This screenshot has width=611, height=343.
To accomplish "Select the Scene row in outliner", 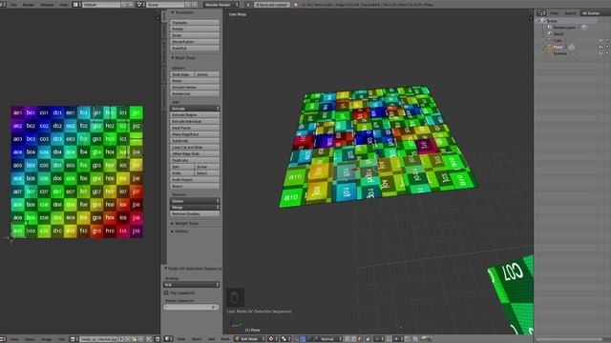I will coord(552,21).
